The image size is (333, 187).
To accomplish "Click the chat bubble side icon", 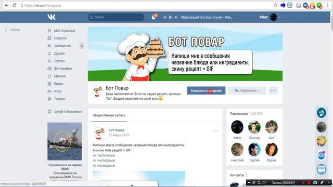I will tap(322, 169).
